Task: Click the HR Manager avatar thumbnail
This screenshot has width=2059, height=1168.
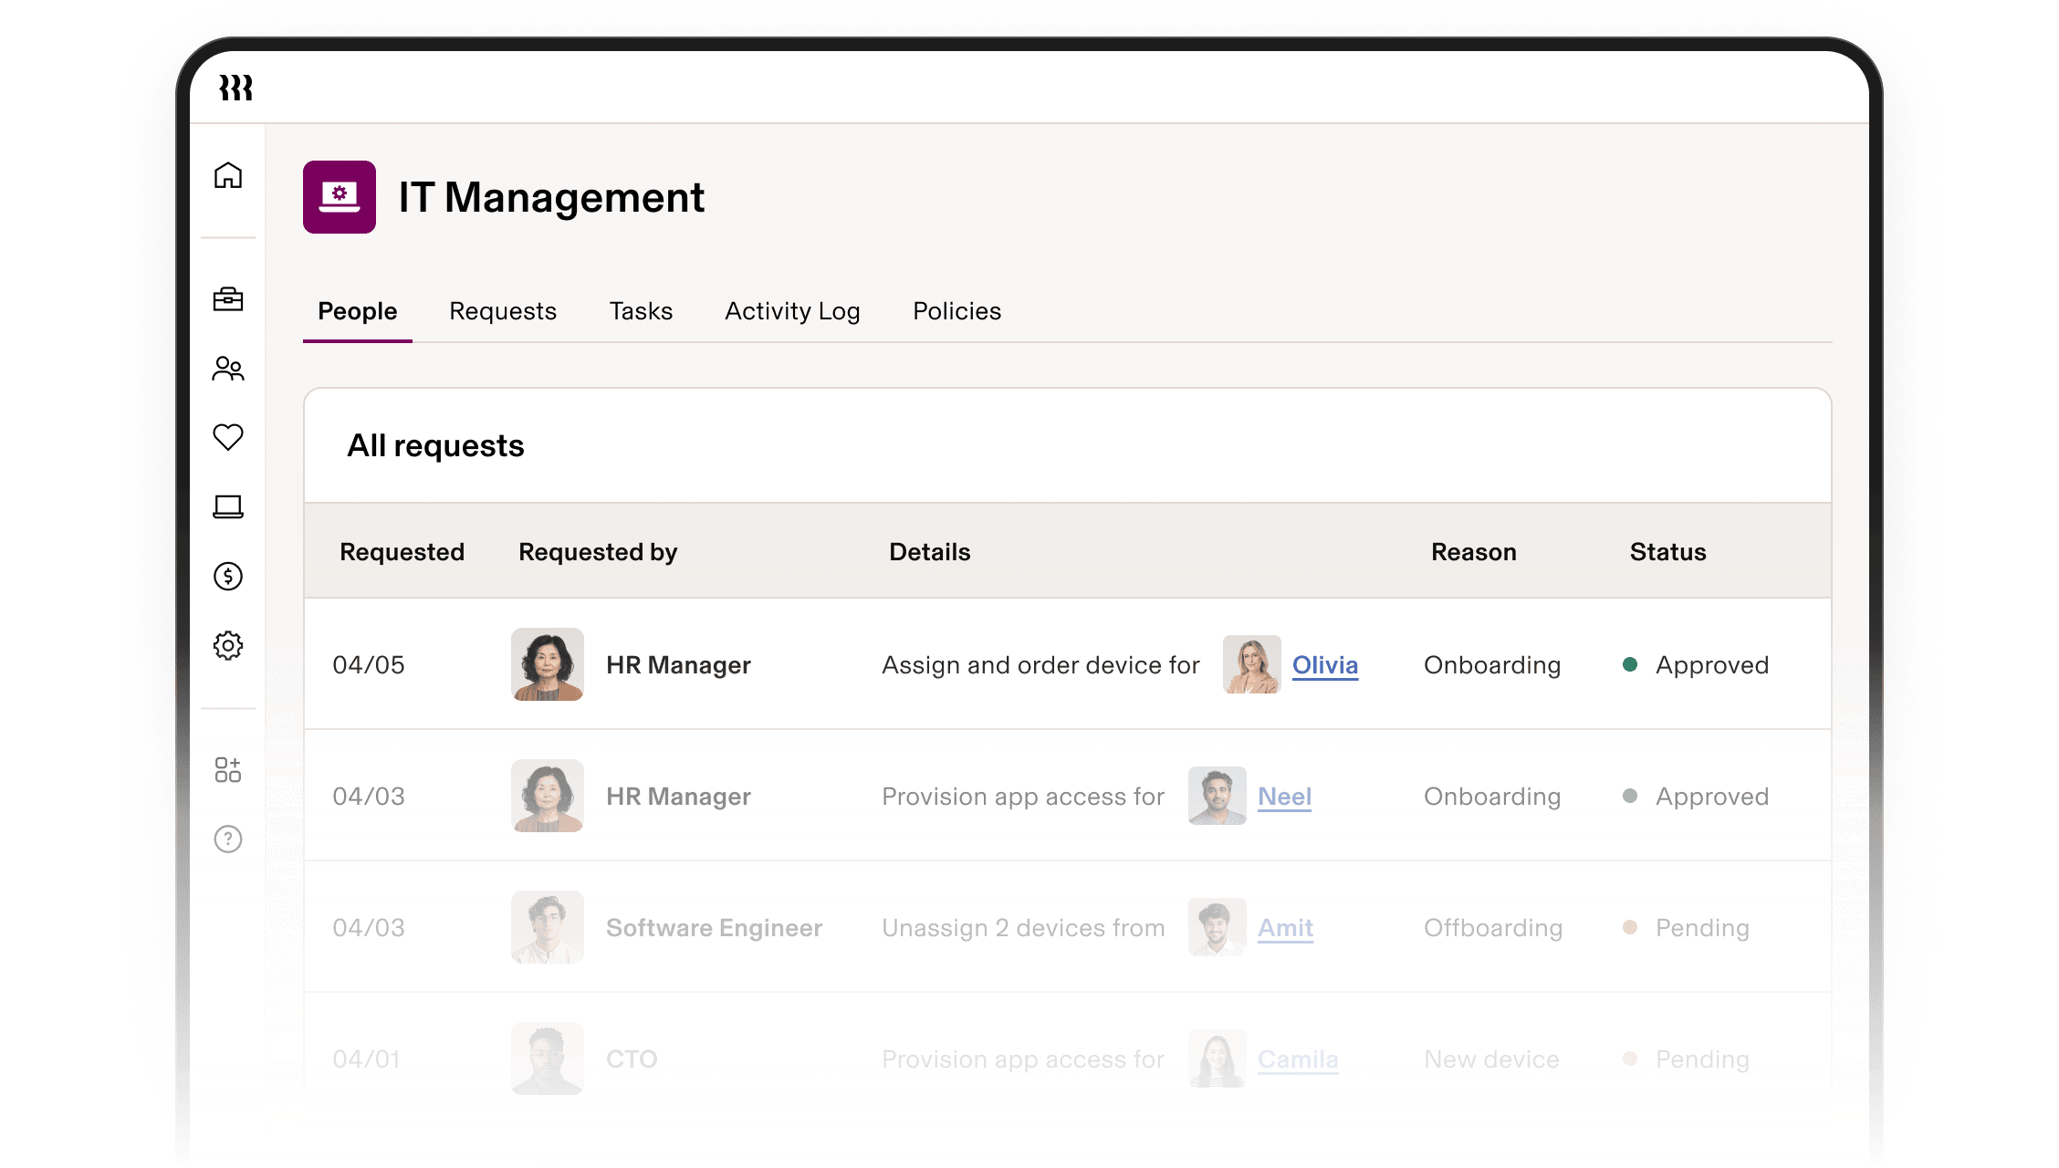Action: pos(547,664)
